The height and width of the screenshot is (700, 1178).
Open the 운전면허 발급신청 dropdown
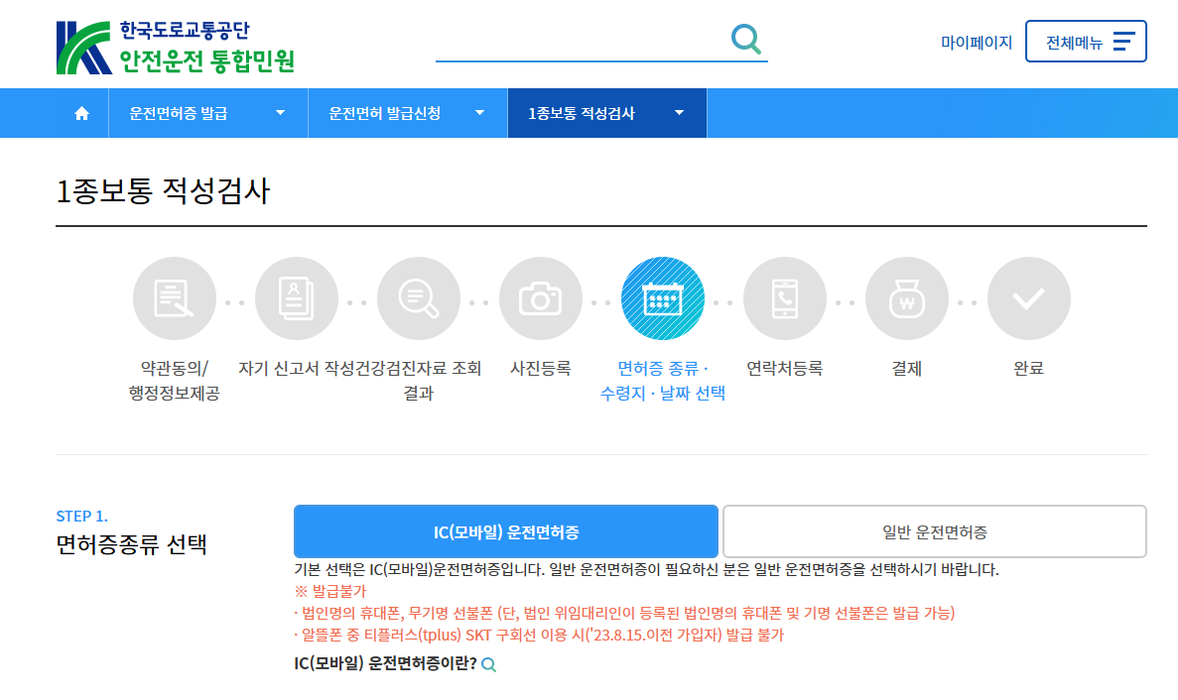pos(407,112)
